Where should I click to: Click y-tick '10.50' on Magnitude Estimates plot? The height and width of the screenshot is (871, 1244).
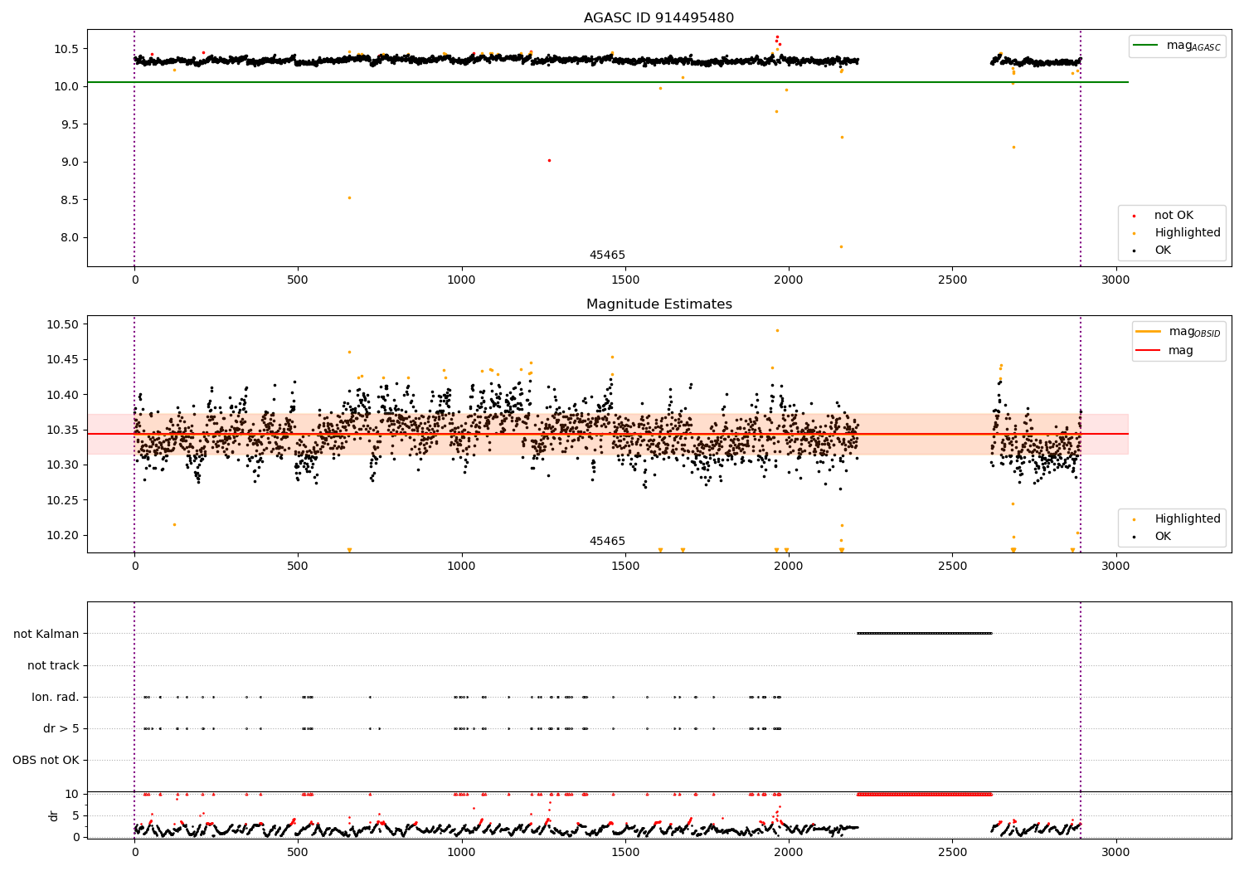pos(63,324)
